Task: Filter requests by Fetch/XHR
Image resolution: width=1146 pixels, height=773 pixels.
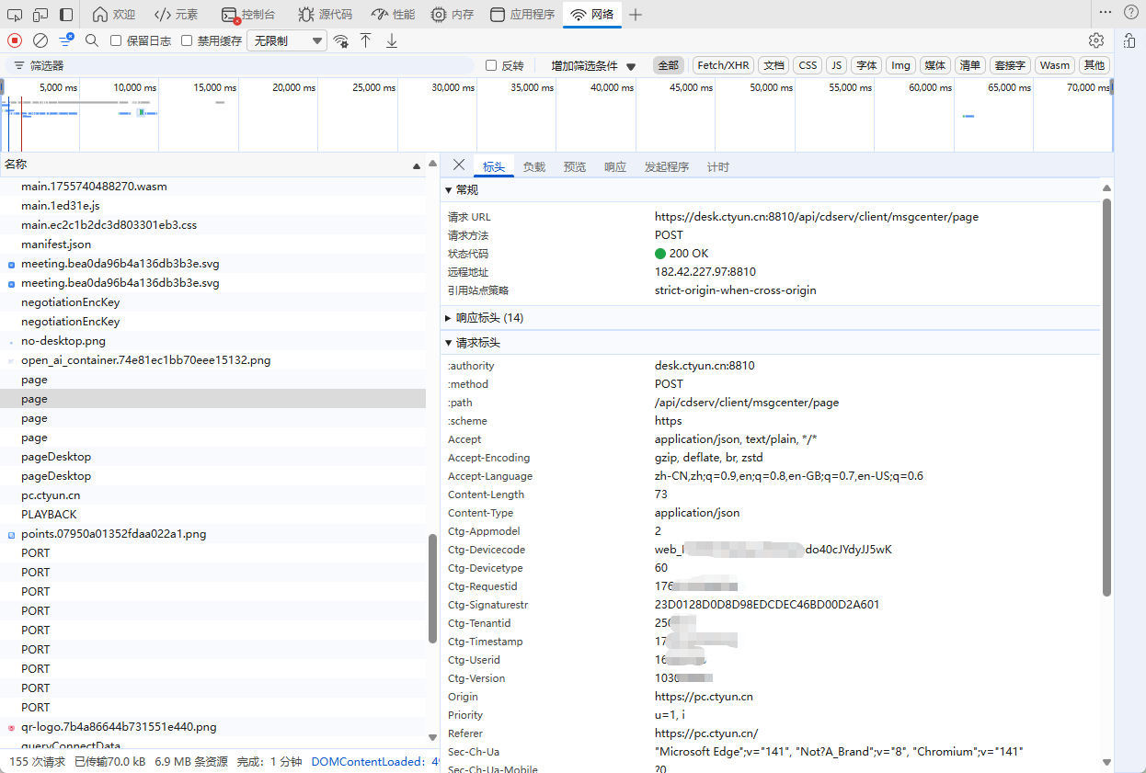Action: [723, 65]
